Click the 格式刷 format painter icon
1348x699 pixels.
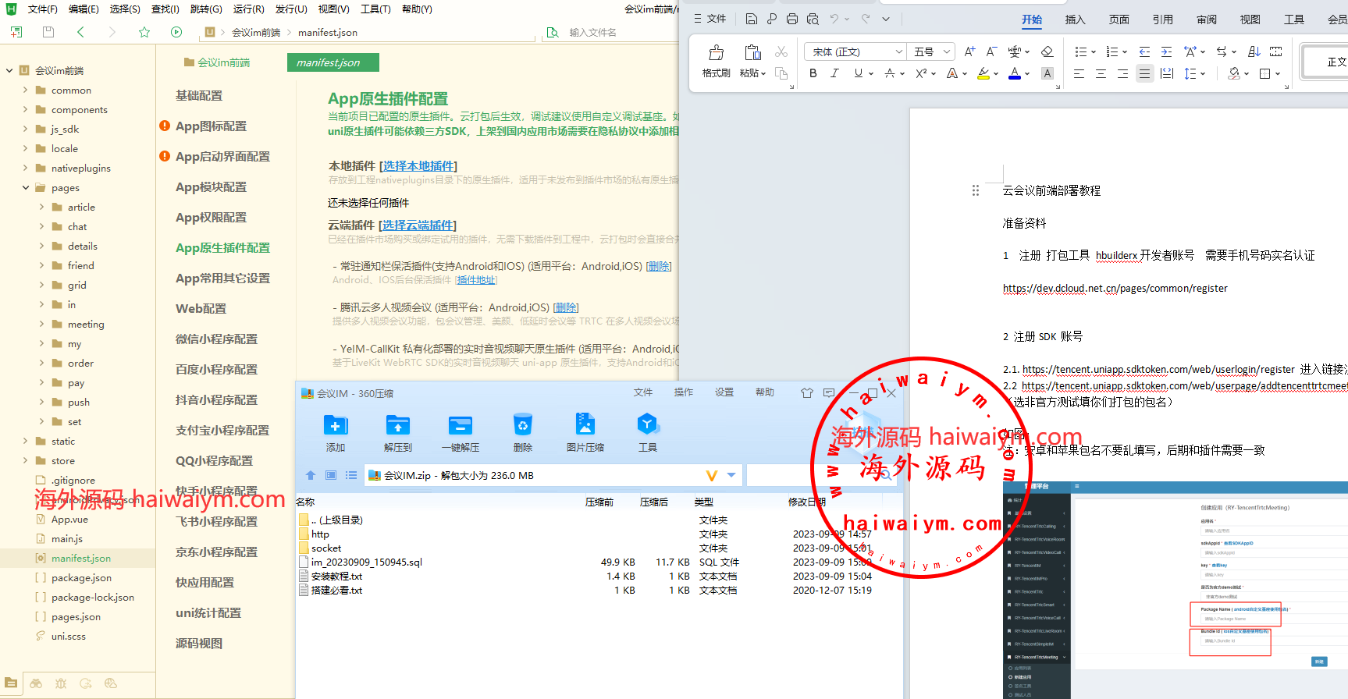pos(716,53)
